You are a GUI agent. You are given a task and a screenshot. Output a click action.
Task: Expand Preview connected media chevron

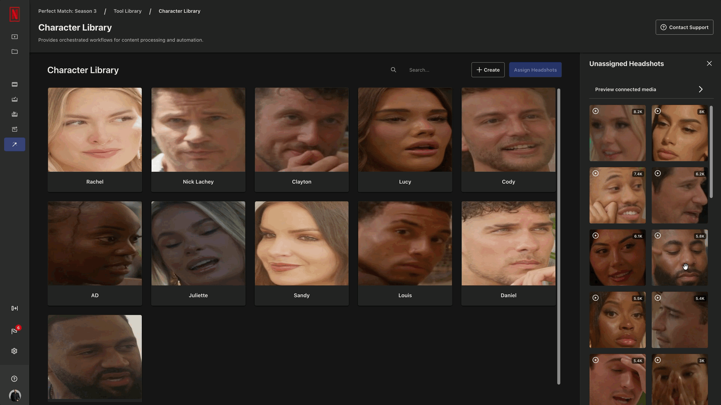tap(700, 89)
